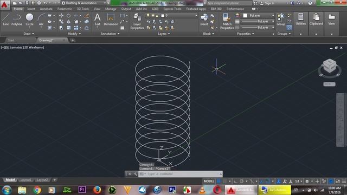Open Layer Properties manager

click(137, 21)
